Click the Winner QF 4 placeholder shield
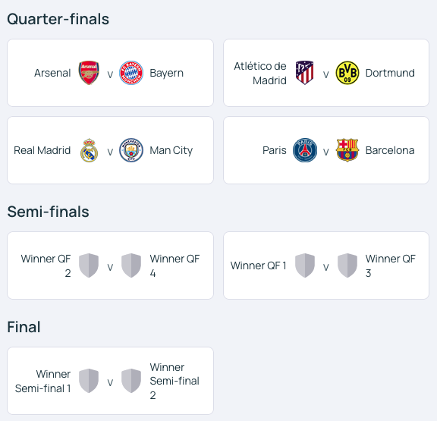 pyautogui.click(x=131, y=265)
